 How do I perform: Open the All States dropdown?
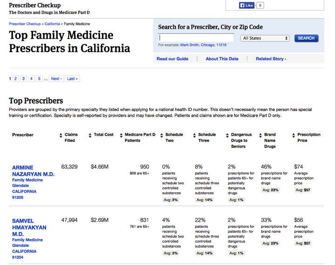coord(265,38)
